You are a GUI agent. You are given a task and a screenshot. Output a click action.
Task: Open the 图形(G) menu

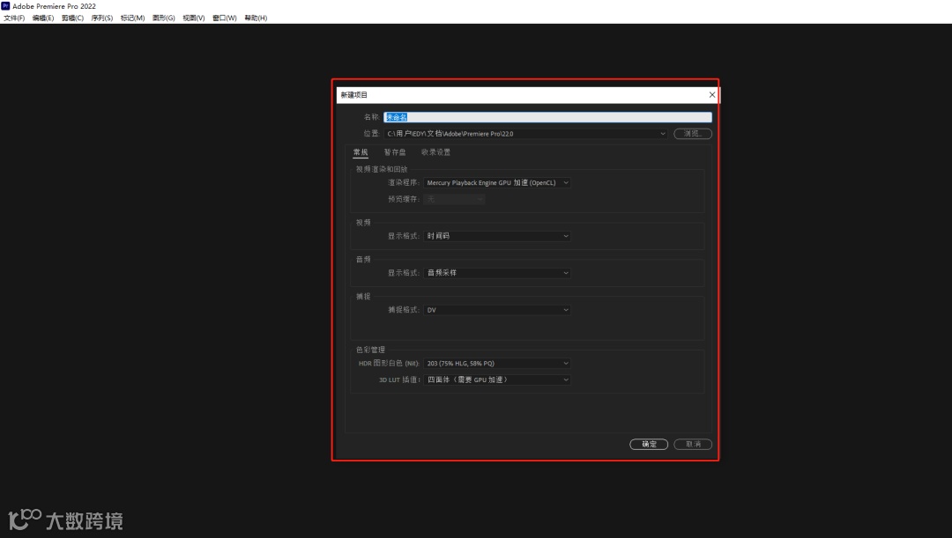tap(163, 18)
